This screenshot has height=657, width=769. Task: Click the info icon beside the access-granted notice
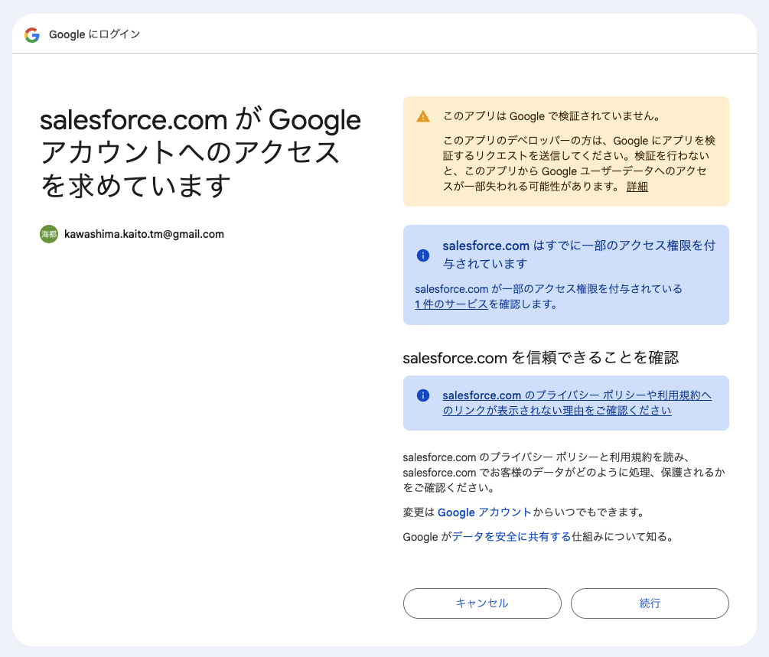[423, 255]
